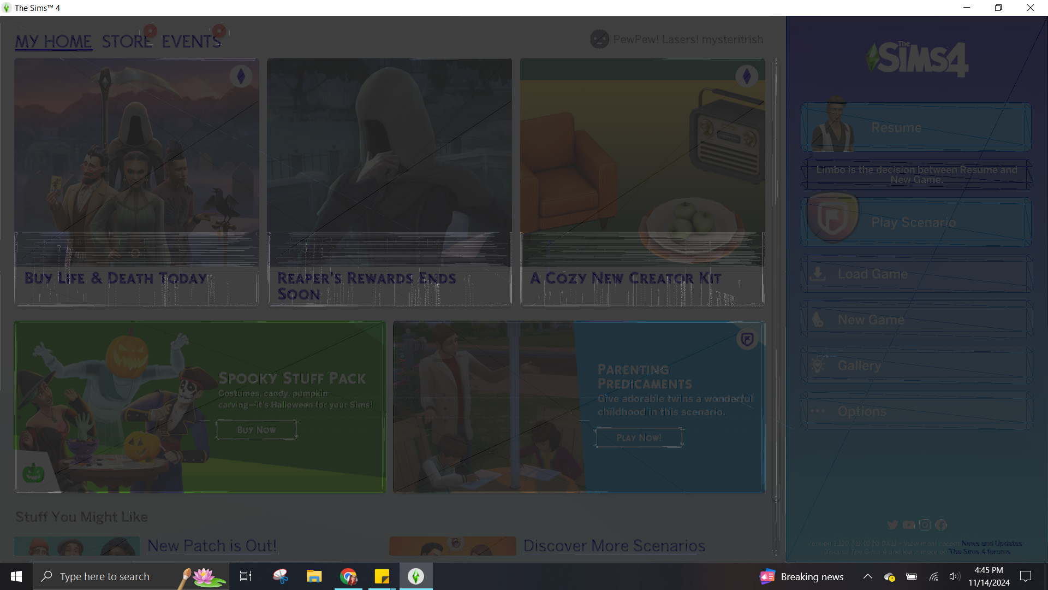Click the New Patch is Out! thumbnail
Viewport: 1048px width, 590px height.
point(77,546)
